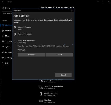Click Cancel next to the Connect button
This screenshot has width=111, height=105.
pos(59,55)
